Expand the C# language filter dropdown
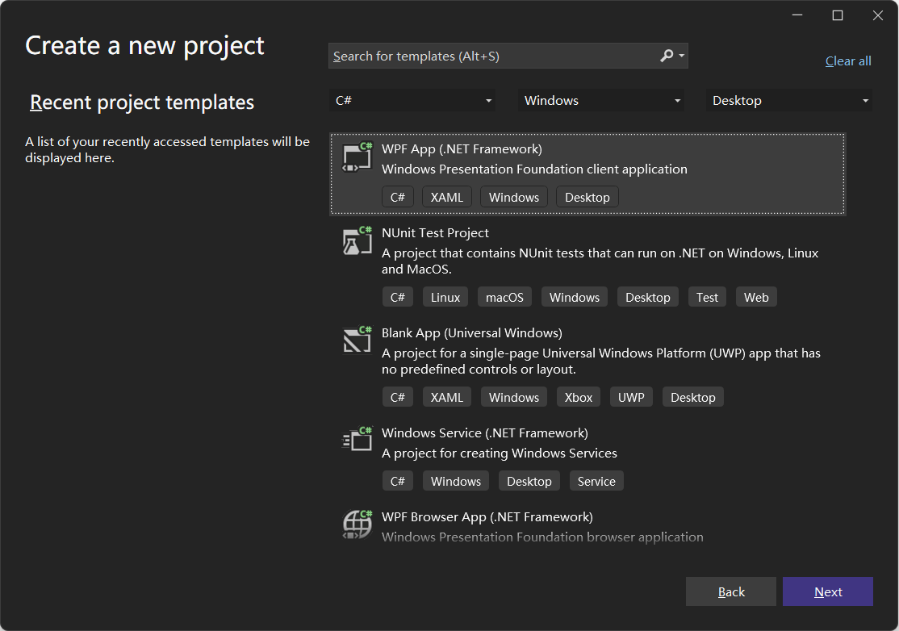 412,100
